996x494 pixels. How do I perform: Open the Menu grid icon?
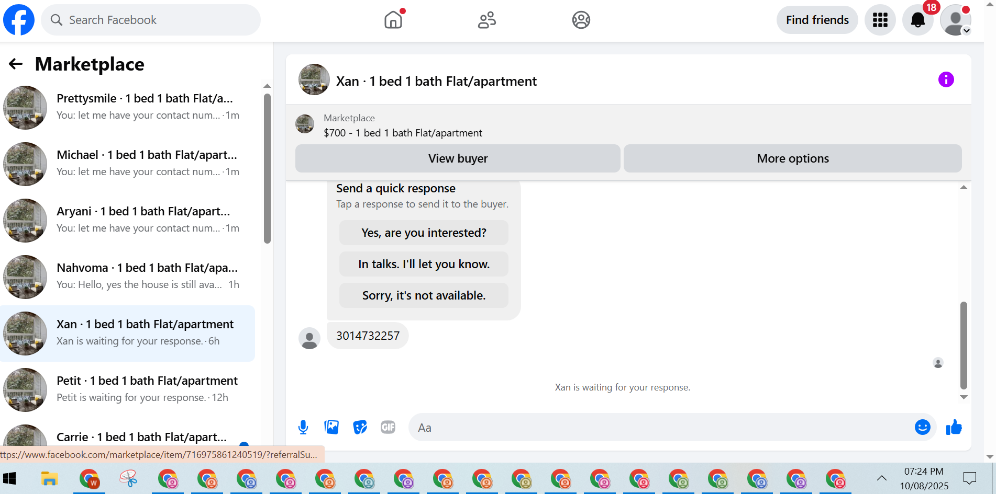pos(880,20)
